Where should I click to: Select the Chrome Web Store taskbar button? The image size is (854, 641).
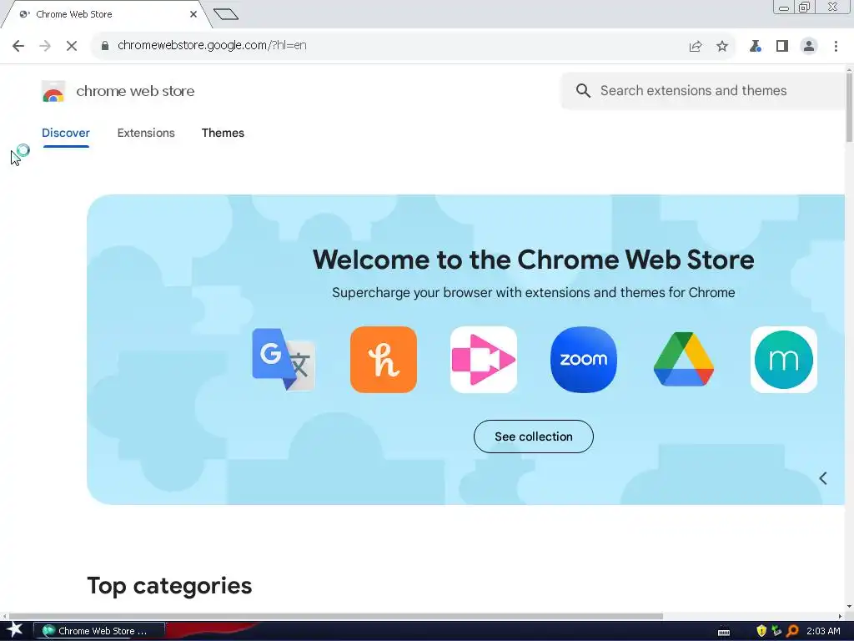pyautogui.click(x=99, y=631)
